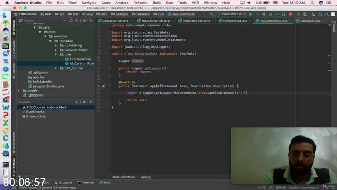Switch to ParametricTest.java editor tab
The image size is (337, 190).
(196, 21)
